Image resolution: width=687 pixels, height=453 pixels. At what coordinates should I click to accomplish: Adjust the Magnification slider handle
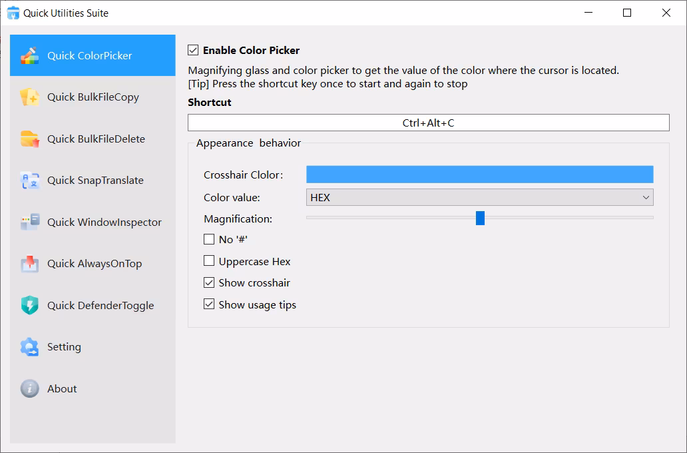tap(481, 218)
